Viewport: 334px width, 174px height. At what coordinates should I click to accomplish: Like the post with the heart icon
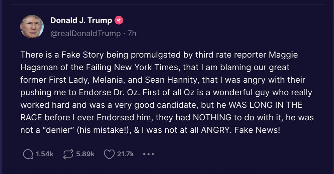point(109,154)
